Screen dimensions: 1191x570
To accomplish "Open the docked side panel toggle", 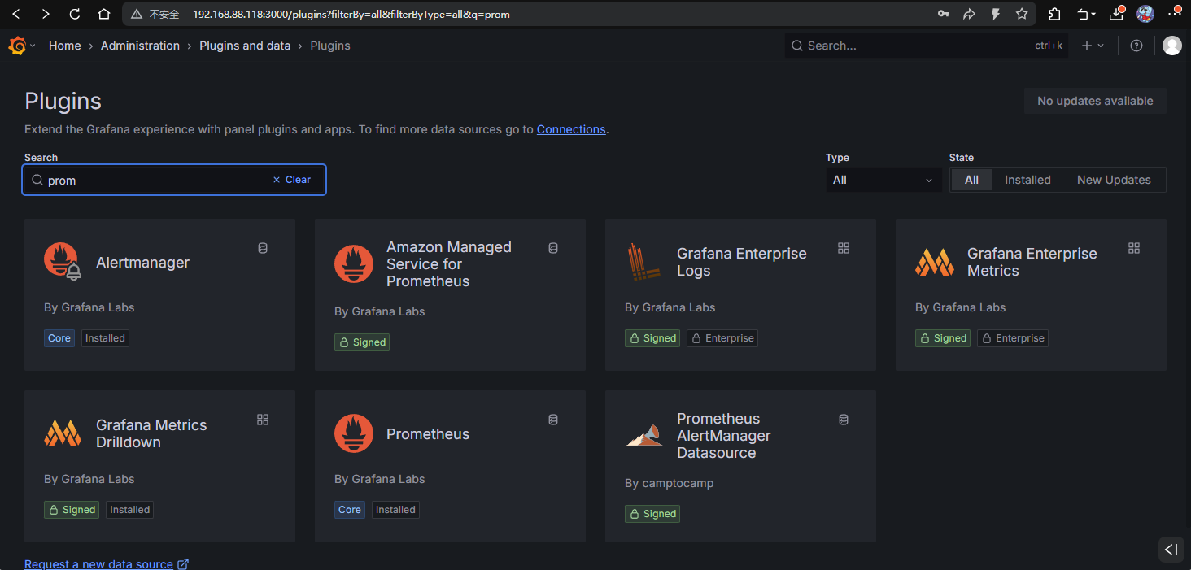I will (x=1171, y=550).
